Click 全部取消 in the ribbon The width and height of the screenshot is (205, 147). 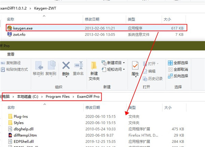pyautogui.click(x=178, y=69)
